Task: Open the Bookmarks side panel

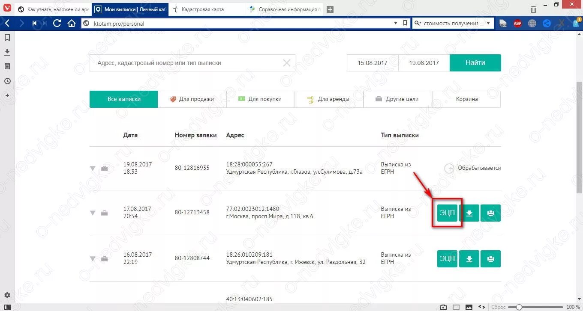Action: 7,38
